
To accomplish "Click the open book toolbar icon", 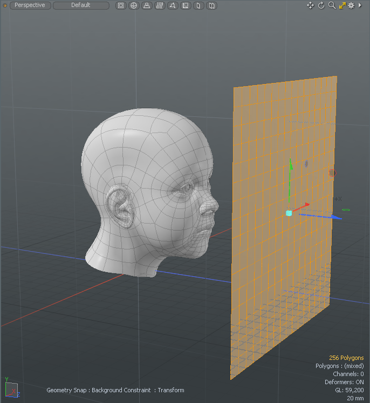I will click(x=212, y=5).
